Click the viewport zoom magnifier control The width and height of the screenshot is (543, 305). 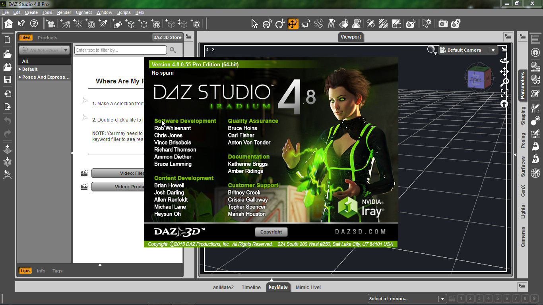(x=504, y=82)
